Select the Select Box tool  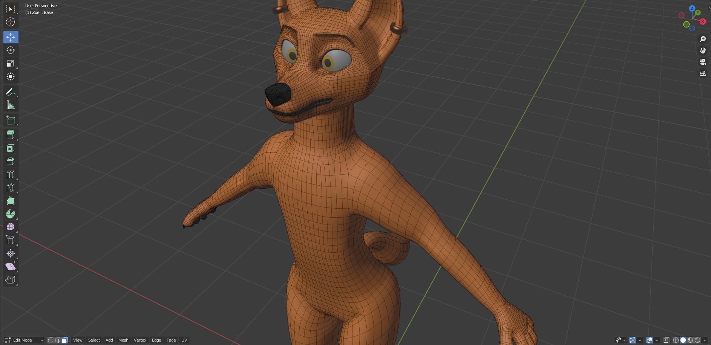(11, 9)
